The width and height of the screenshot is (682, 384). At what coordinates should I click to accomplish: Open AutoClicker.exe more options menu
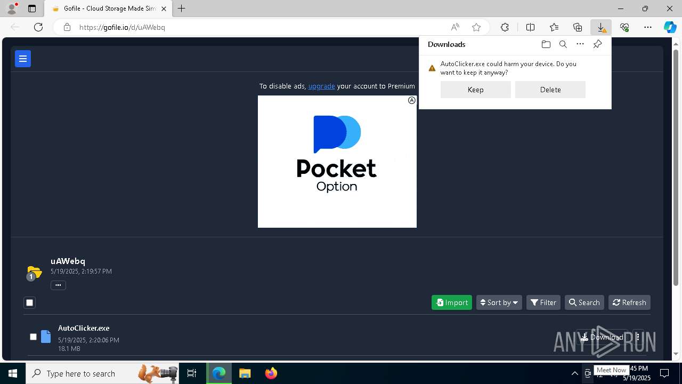[x=638, y=337]
